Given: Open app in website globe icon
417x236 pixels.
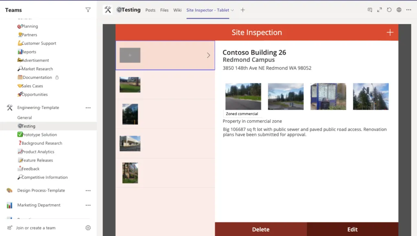Looking at the screenshot, I should 399,10.
